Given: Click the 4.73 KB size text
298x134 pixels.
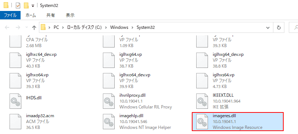Looking at the screenshot, I should (220, 87).
